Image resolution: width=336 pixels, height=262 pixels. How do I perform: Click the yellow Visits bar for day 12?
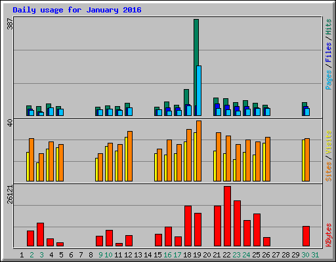[x=126, y=159]
